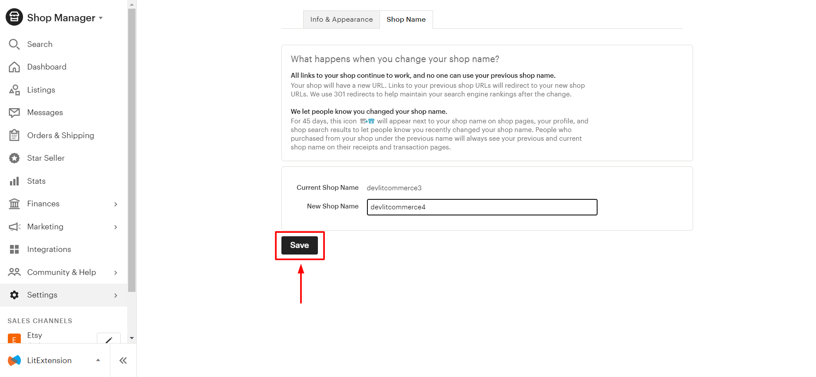Open the Shop Manager dropdown arrow
Image resolution: width=816 pixels, height=377 pixels.
point(101,18)
